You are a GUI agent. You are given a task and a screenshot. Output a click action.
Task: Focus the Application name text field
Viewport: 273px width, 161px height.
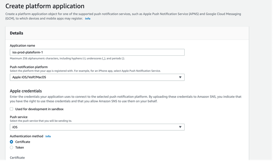97,52
